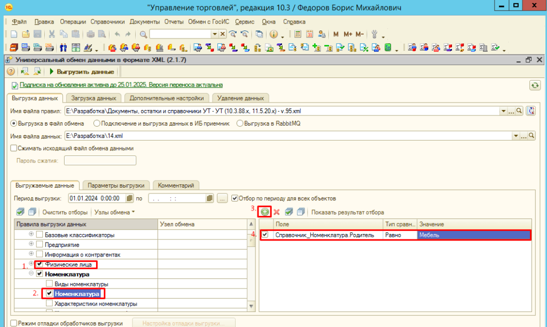
Task: Click the search icon beside rules file name
Action: point(519,111)
